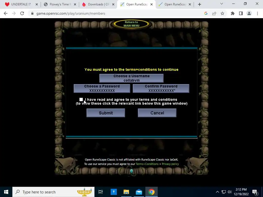Close the active Open RuneScape tab
The image size is (263, 197).
pyautogui.click(x=152, y=5)
